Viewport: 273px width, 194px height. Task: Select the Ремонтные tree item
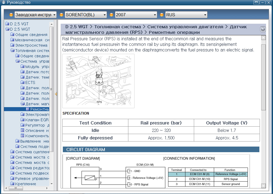click(x=39, y=109)
